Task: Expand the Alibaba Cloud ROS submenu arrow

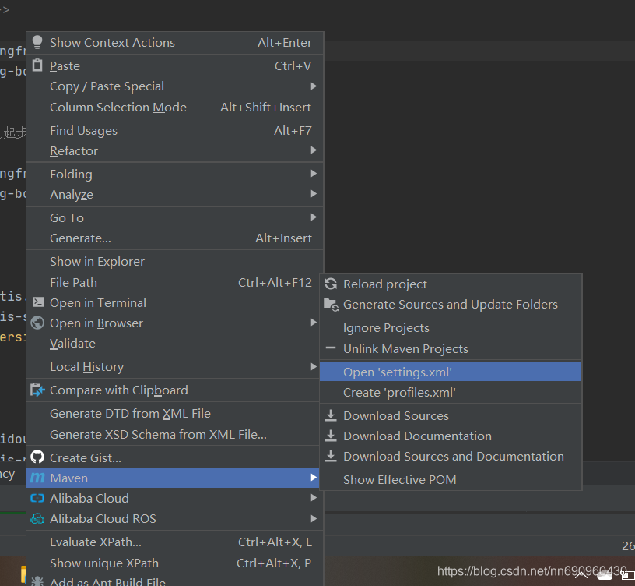Action: coord(314,518)
